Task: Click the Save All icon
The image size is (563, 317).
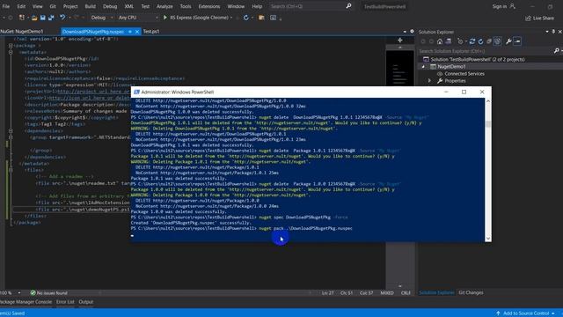Action: tap(51, 18)
